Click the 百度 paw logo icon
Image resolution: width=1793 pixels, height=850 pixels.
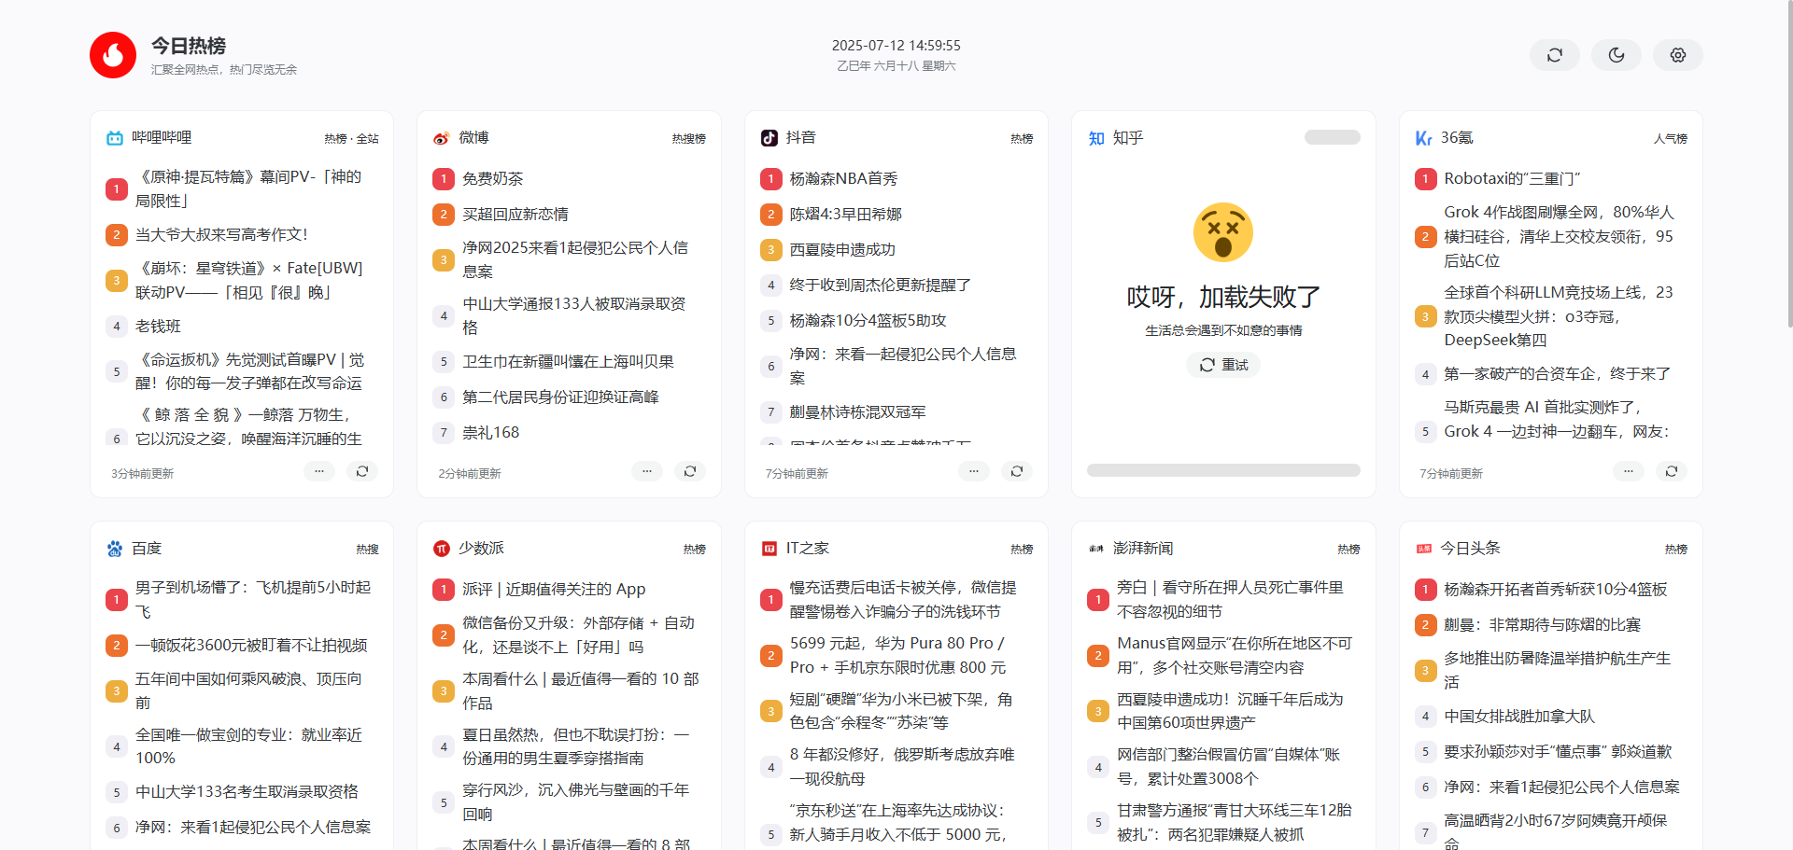[115, 549]
